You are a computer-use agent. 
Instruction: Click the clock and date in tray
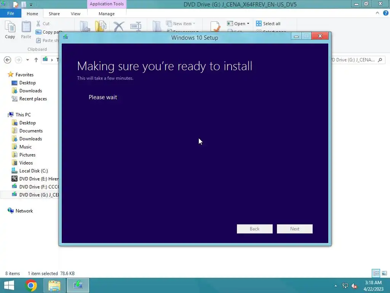point(373,285)
